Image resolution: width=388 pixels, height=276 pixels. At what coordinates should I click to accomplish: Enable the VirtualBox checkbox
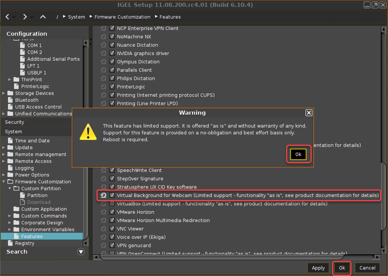(112, 203)
